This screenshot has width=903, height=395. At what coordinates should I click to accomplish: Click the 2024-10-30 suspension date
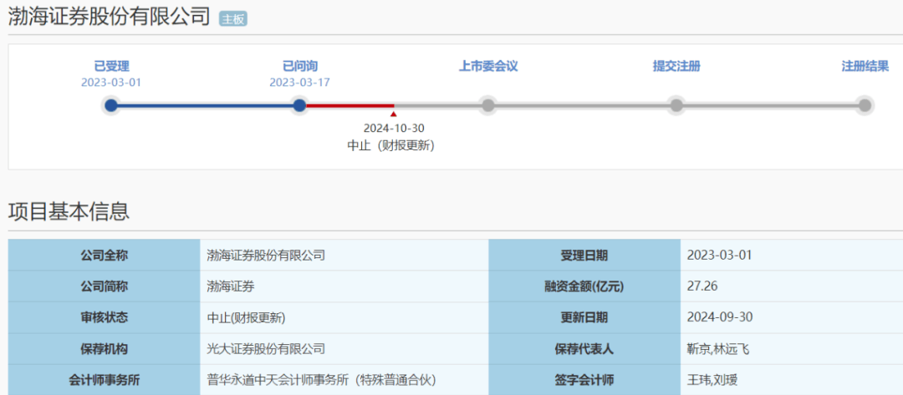393,128
